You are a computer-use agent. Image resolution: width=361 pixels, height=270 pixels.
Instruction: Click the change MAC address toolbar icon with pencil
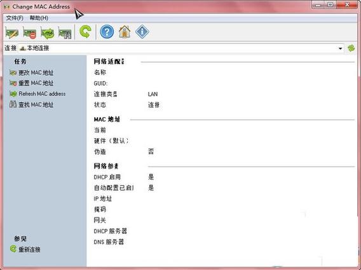11,32
